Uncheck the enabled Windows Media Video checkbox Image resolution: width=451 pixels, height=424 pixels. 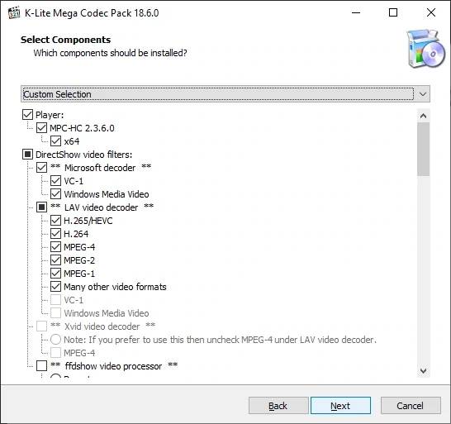56,194
